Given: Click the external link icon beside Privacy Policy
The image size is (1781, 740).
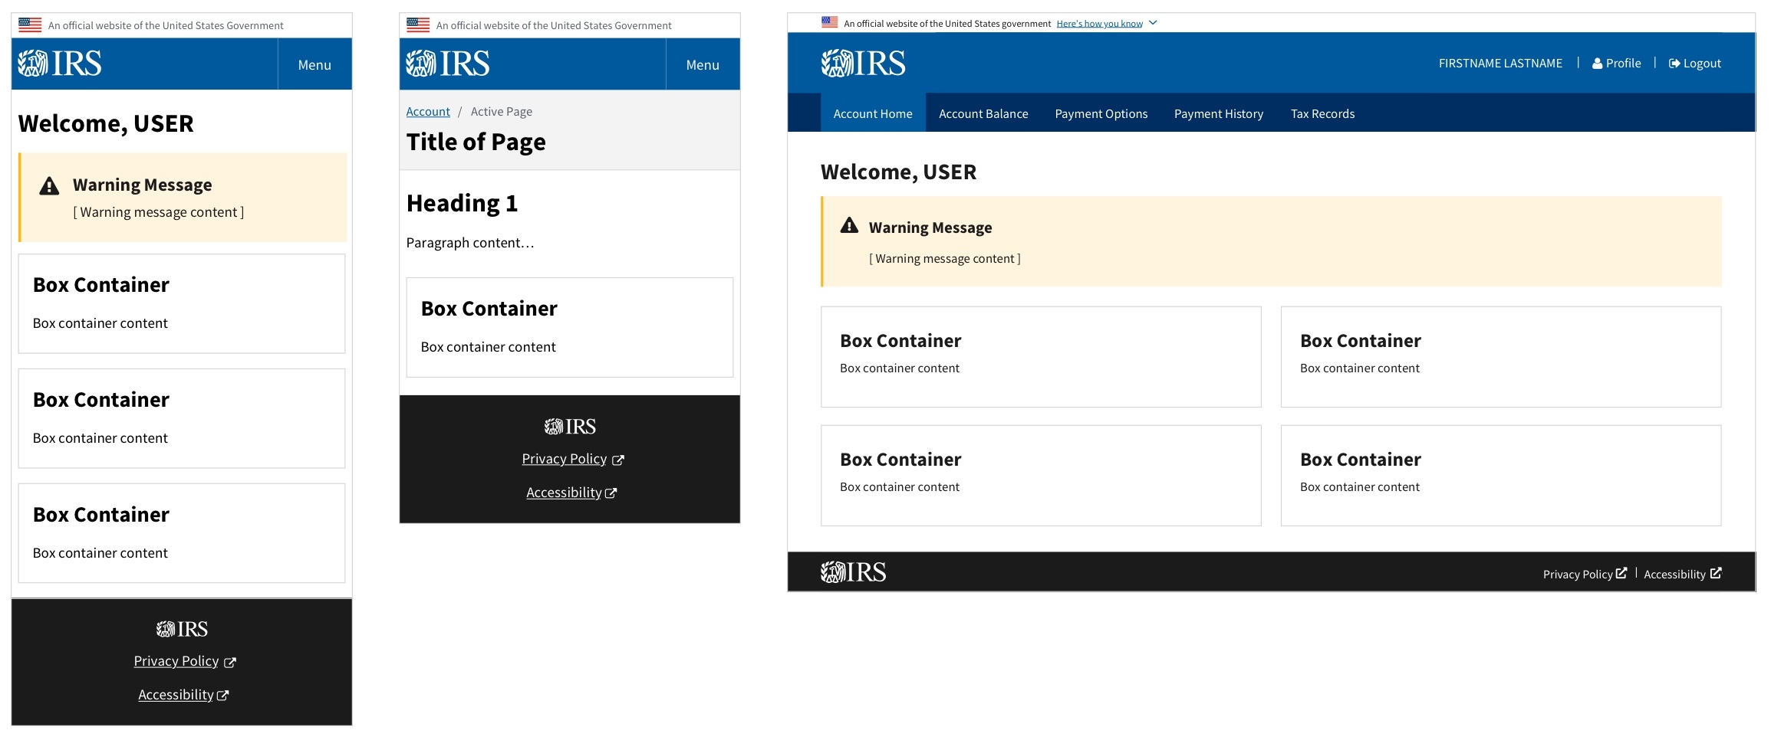Looking at the screenshot, I should point(1621,572).
